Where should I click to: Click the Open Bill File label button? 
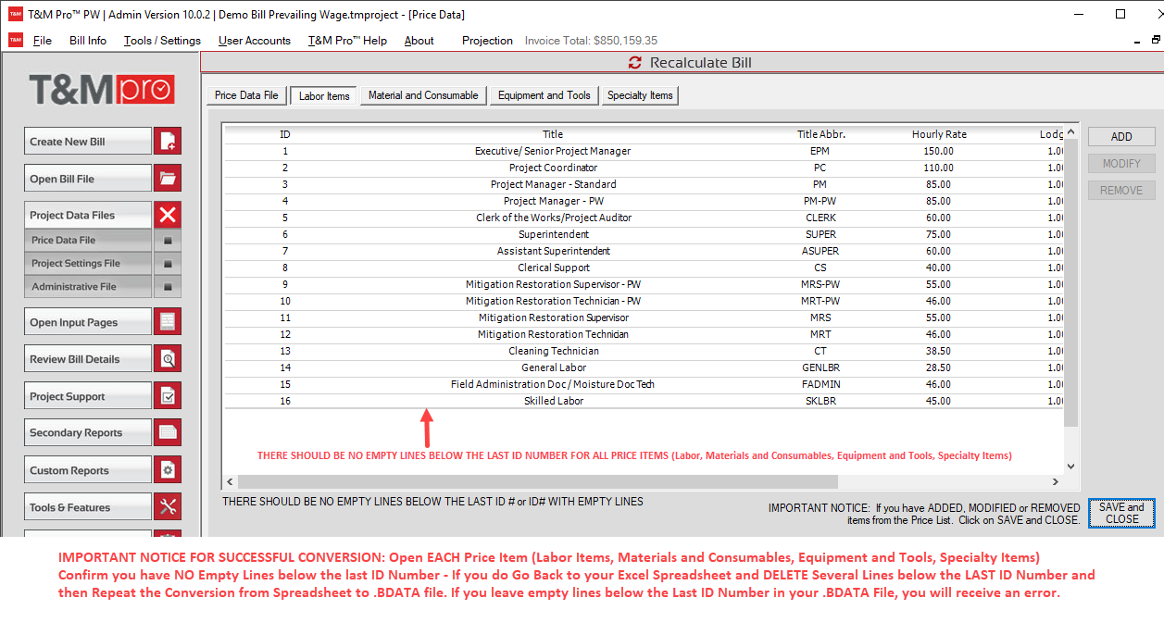pos(87,178)
